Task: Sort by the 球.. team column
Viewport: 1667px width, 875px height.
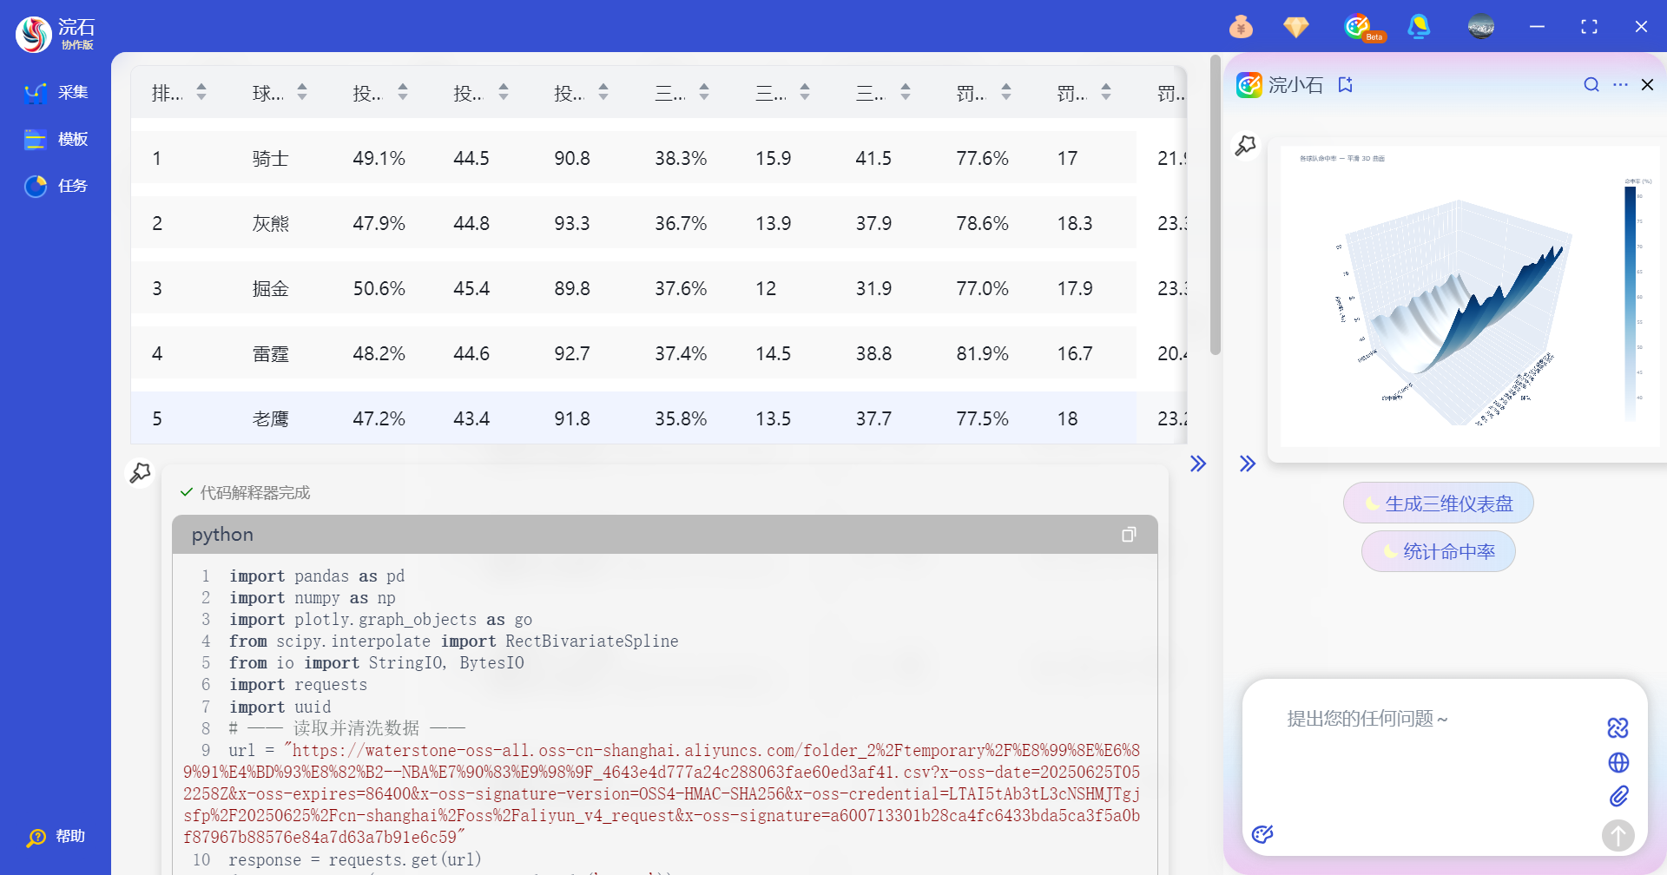Action: pyautogui.click(x=302, y=92)
